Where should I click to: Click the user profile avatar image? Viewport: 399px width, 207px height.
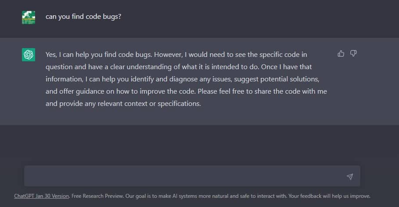coord(29,18)
